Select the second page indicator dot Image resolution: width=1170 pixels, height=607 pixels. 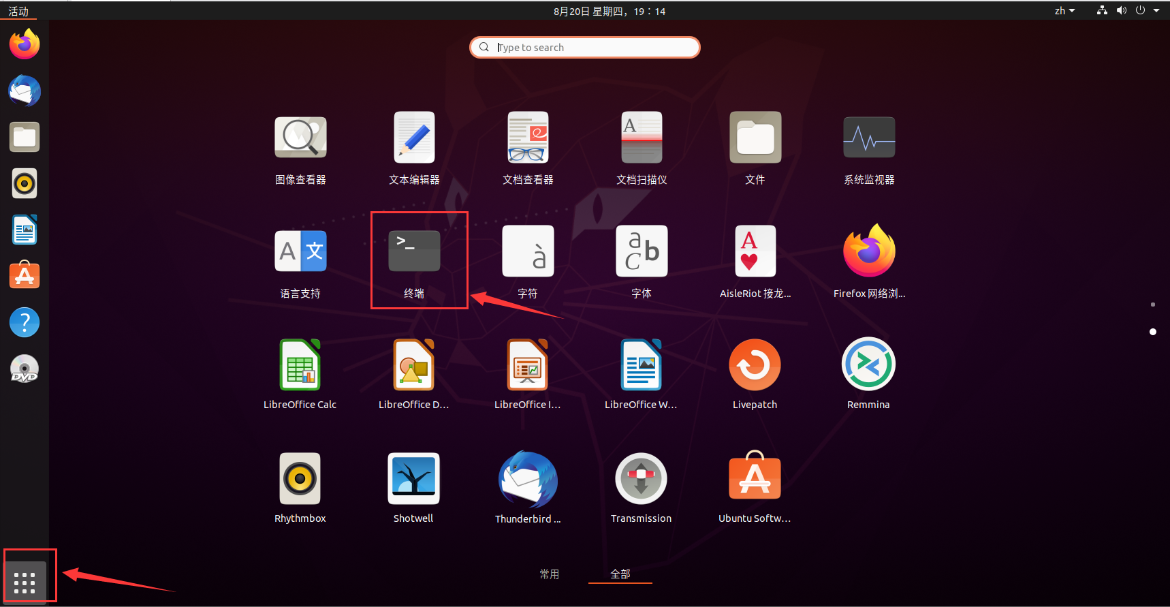click(1153, 332)
